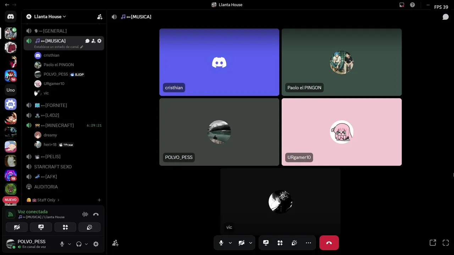The image size is (454, 255).
Task: Open server icon with 16 badge
Action: tap(11, 76)
